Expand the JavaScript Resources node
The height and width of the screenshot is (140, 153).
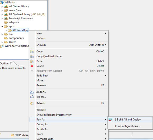[x=2, y=18]
